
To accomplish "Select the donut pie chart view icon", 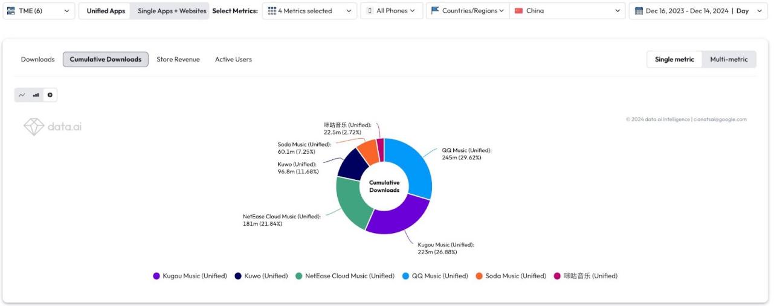I will coord(50,95).
